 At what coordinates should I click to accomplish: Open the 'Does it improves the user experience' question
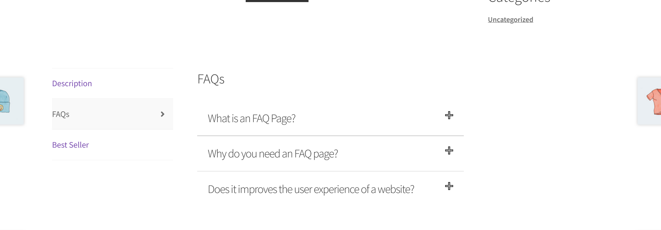(311, 190)
